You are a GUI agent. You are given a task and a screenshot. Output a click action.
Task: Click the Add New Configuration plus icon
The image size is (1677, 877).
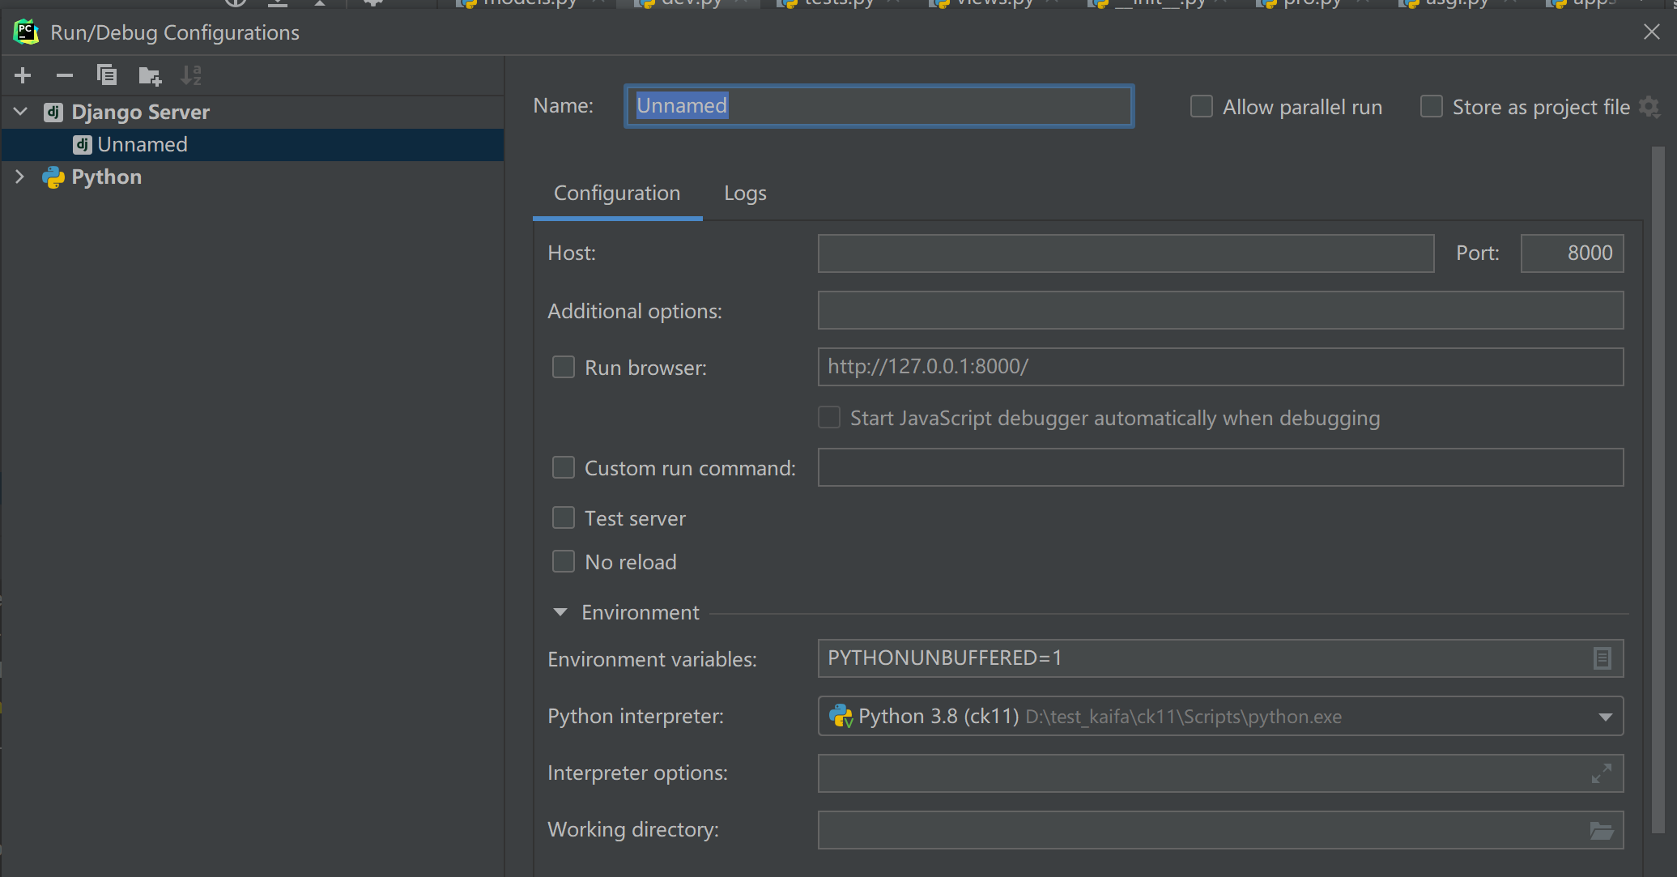click(x=23, y=75)
